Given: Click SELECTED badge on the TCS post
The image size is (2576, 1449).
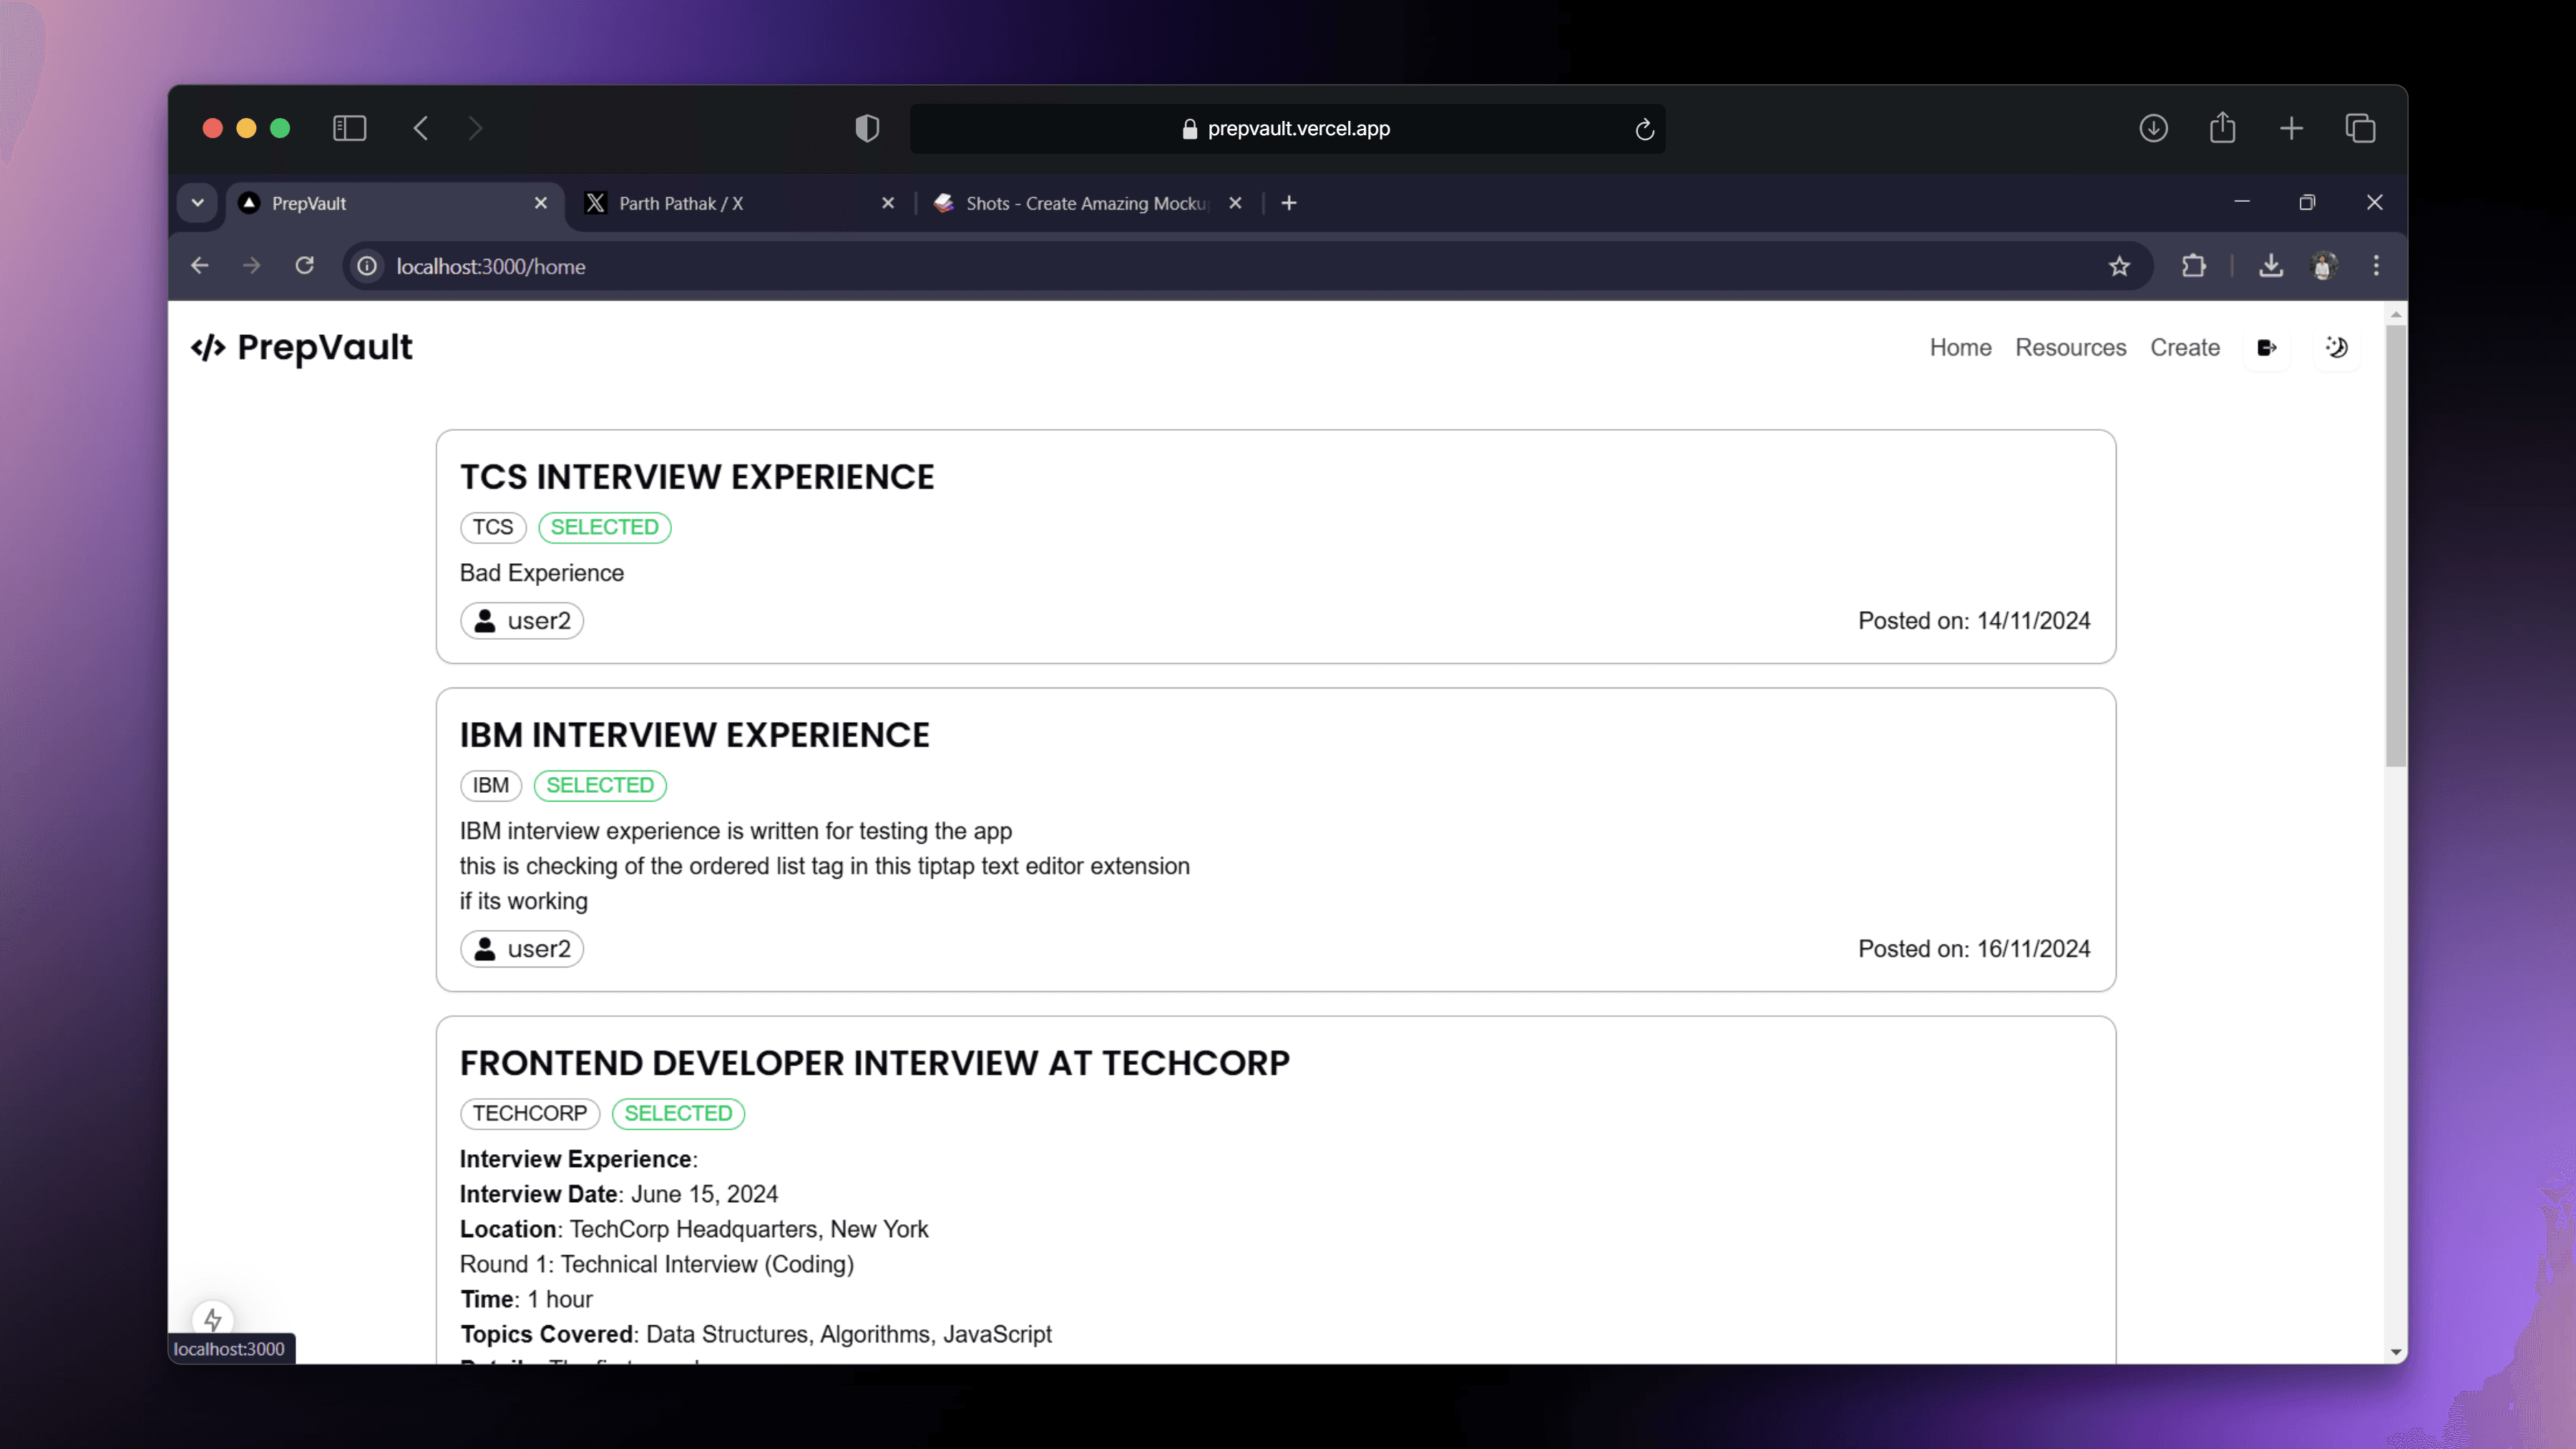Looking at the screenshot, I should pyautogui.click(x=604, y=527).
